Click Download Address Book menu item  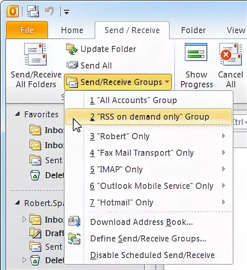tap(149, 222)
